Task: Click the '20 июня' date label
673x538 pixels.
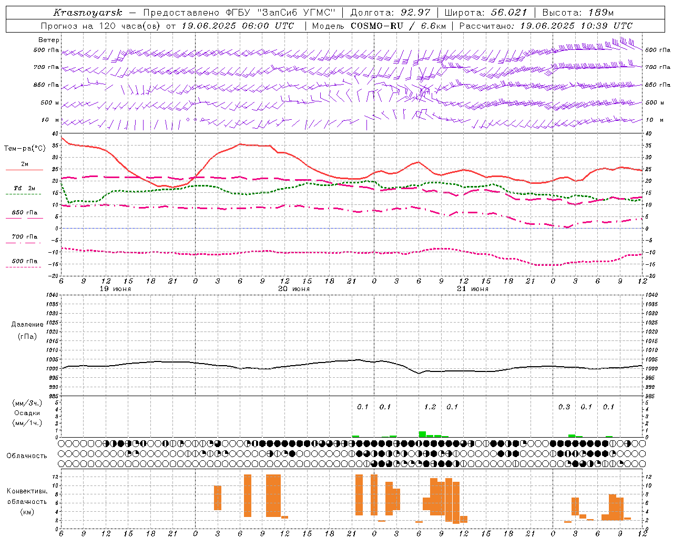Action: 294,289
